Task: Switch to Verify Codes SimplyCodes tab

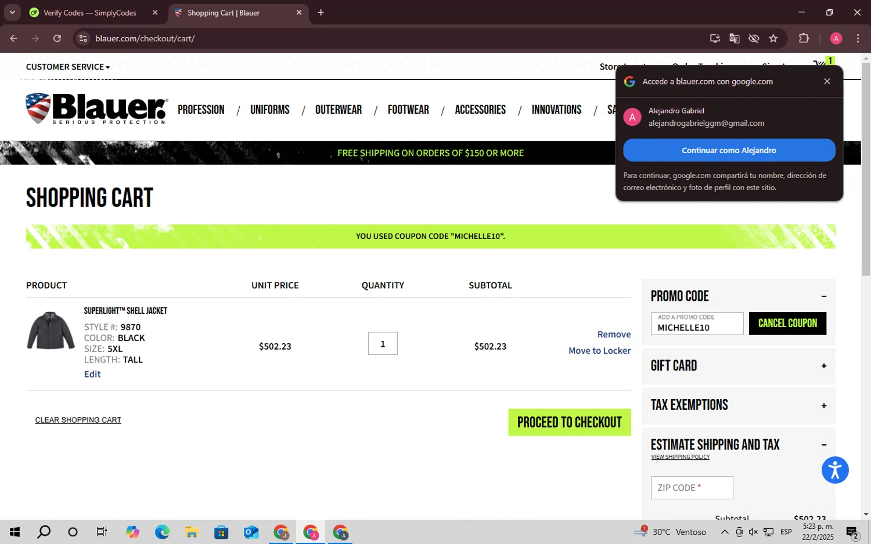Action: point(90,12)
